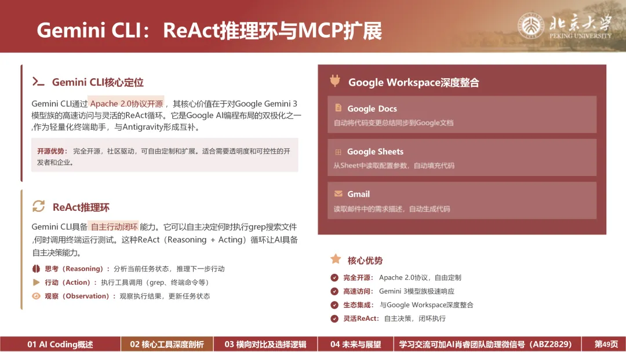This screenshot has width=626, height=352.
Task: Click the check mark icon beside 生态集成
Action: (x=334, y=305)
